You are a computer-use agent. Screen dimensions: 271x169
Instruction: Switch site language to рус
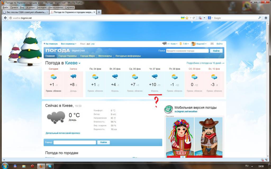tap(88, 44)
